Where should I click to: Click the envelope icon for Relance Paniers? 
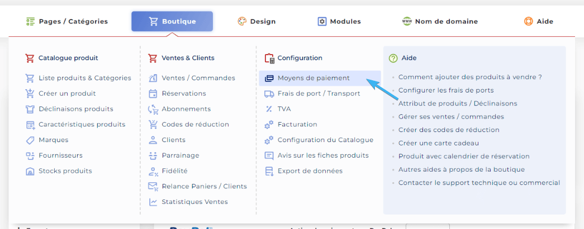coord(153,186)
